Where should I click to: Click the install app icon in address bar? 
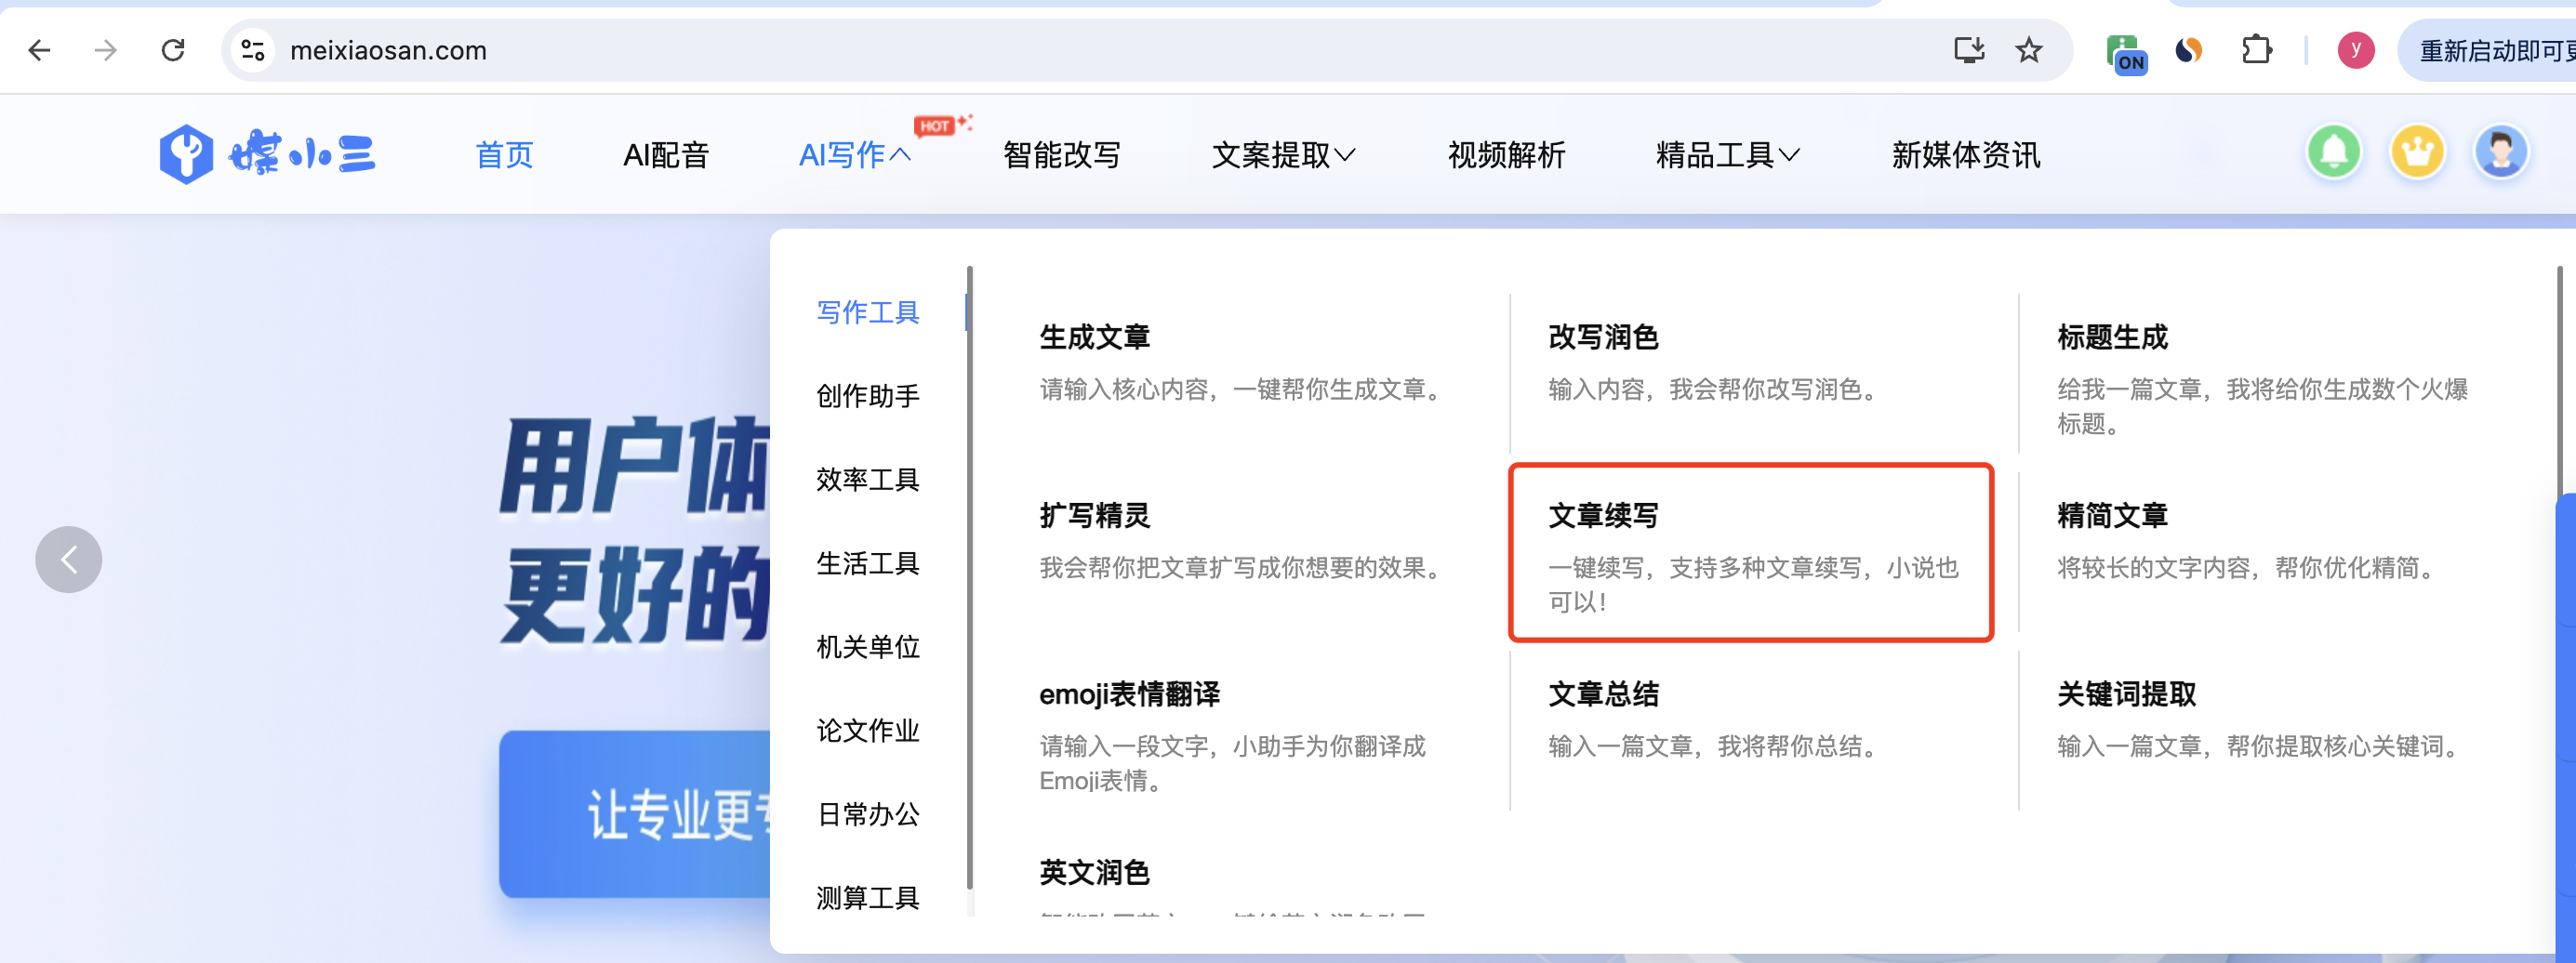pos(1969,50)
